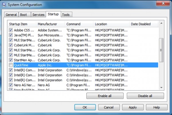Toggle the StartMen Ap... item checkbox
This screenshot has height=115, width=172.
pos(11,60)
